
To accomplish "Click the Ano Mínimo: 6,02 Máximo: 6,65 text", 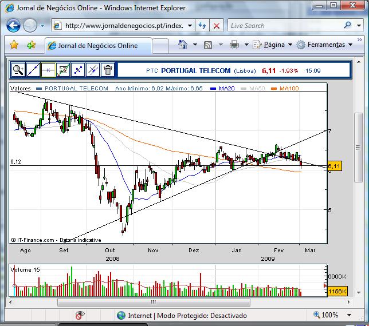I will click(159, 89).
